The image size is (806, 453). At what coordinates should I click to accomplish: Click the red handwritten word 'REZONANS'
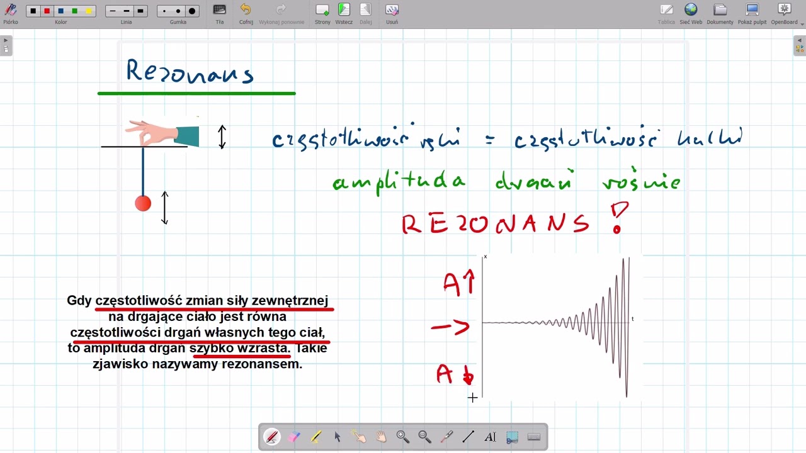click(x=496, y=223)
